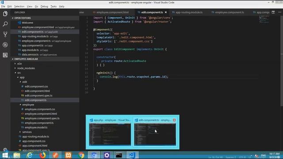Collapse the edit folder
Image resolution: width=283 pixels, height=159 pixels.
click(x=25, y=82)
